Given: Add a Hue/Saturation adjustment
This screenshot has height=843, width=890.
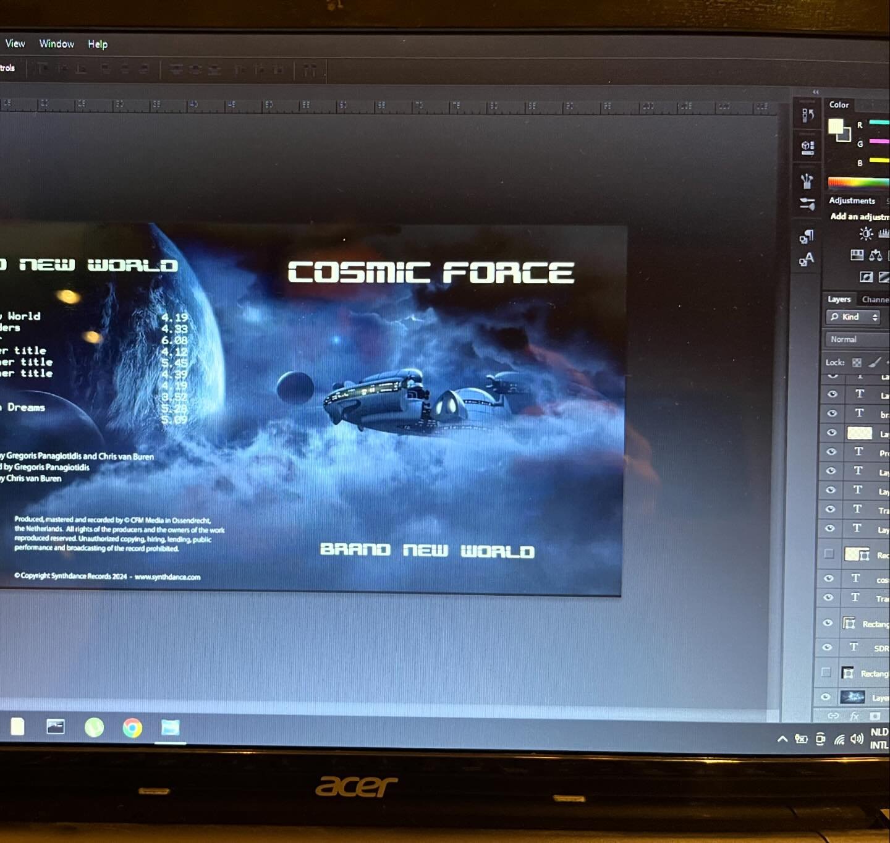Looking at the screenshot, I should [x=857, y=255].
